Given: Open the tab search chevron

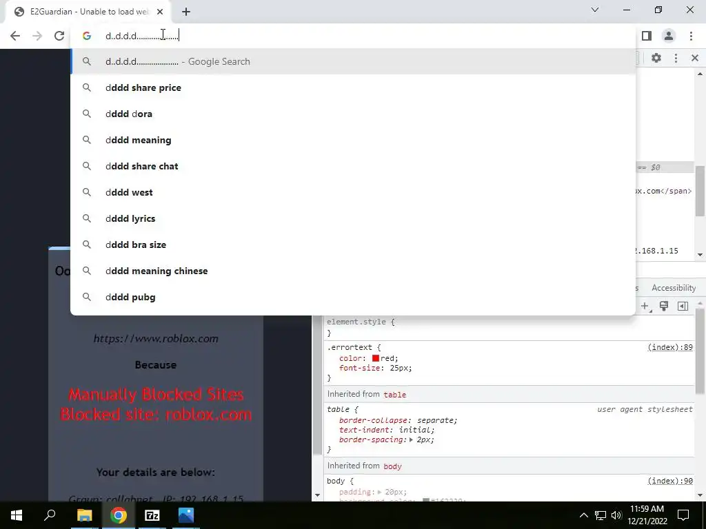Looking at the screenshot, I should point(595,10).
